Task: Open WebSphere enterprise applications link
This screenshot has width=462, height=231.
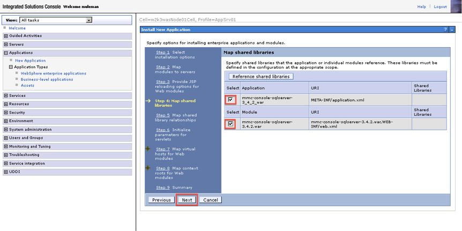Action: click(x=53, y=73)
